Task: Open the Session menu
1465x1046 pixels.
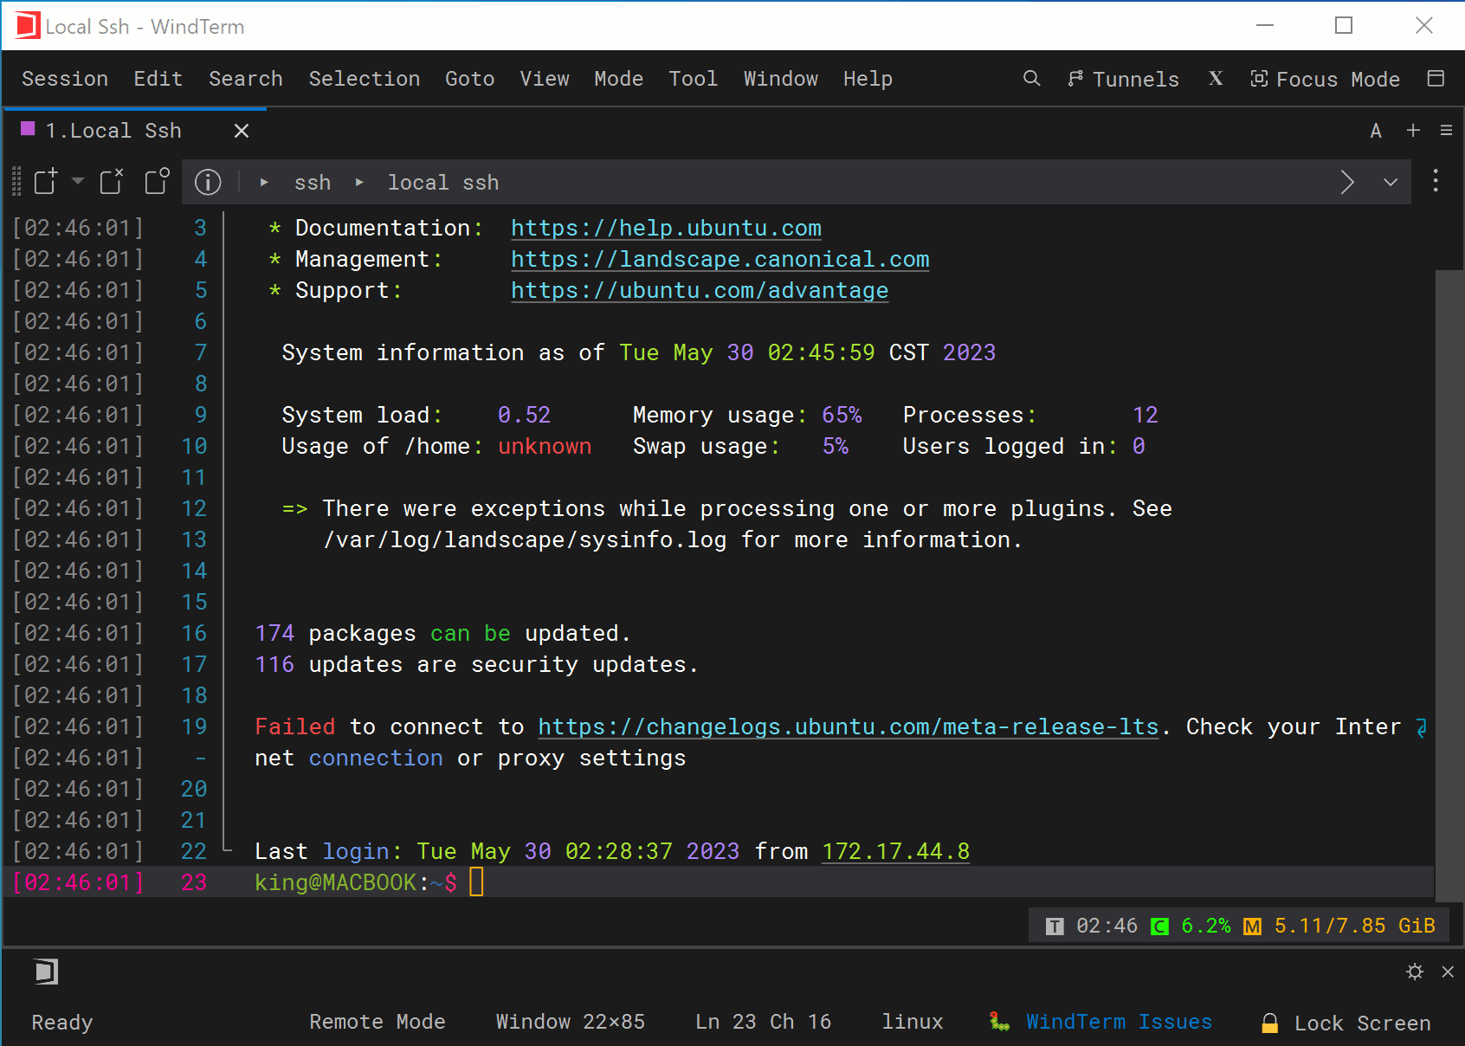Action: (64, 79)
